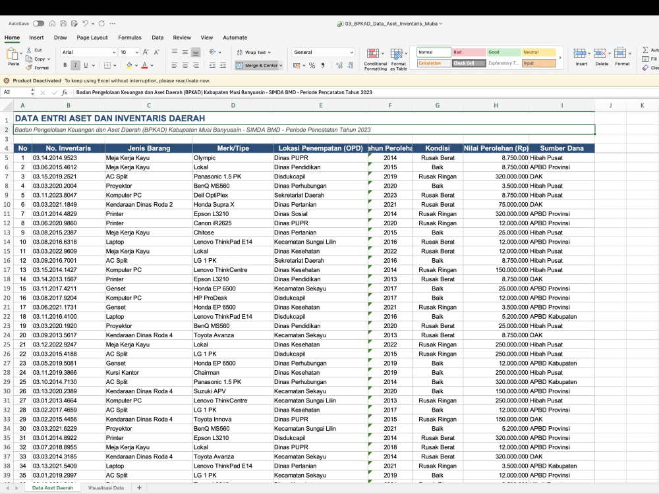
Task: Open the Merge & Center dropdown arrow
Action: tap(281, 65)
